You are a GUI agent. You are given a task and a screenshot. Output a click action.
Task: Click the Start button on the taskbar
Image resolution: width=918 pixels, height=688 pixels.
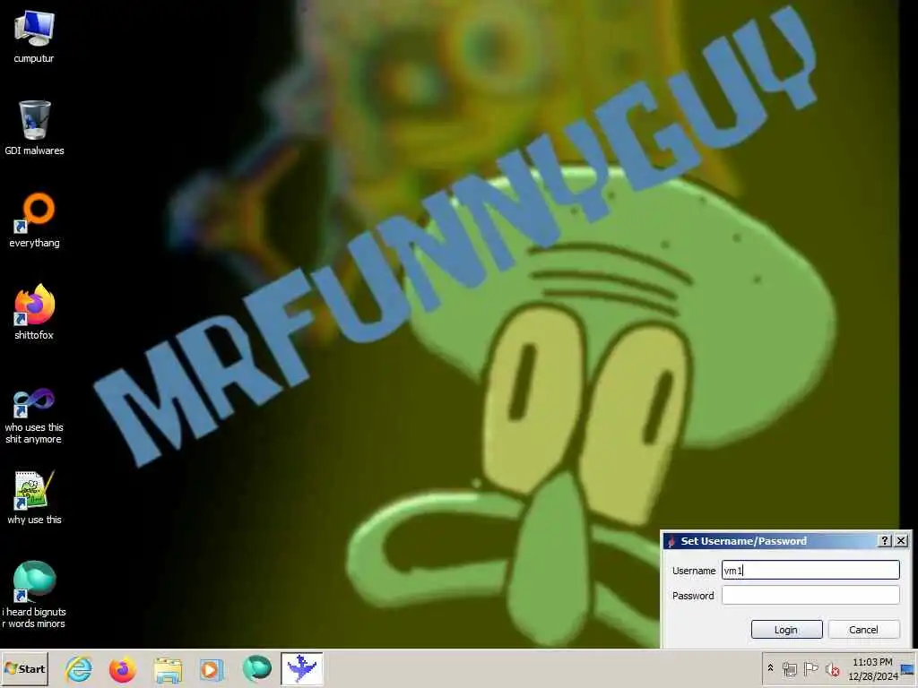tap(24, 668)
